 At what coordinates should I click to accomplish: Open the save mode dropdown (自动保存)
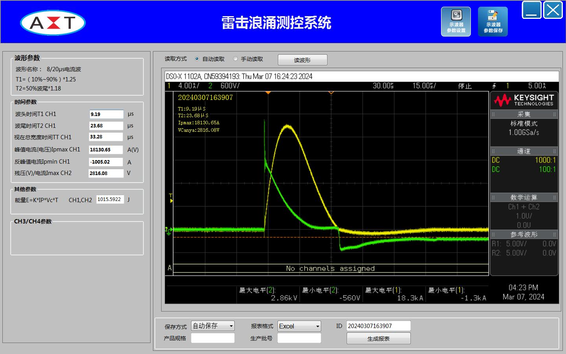tap(213, 326)
